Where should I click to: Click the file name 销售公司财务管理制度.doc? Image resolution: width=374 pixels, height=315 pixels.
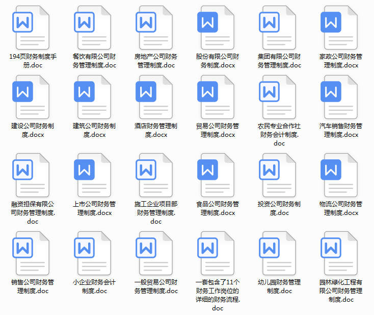point(33,286)
